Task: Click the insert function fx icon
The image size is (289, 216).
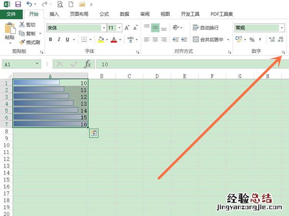Action: (87, 64)
